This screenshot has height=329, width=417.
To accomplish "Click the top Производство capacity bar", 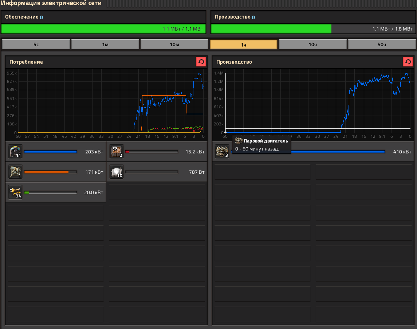I will [x=313, y=29].
